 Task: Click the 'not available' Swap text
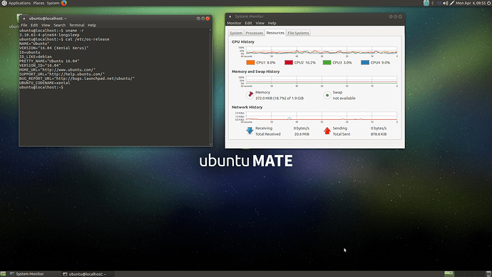(344, 99)
